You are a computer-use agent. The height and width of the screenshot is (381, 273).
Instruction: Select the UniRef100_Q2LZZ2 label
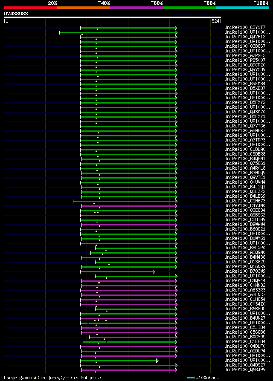(x=245, y=192)
